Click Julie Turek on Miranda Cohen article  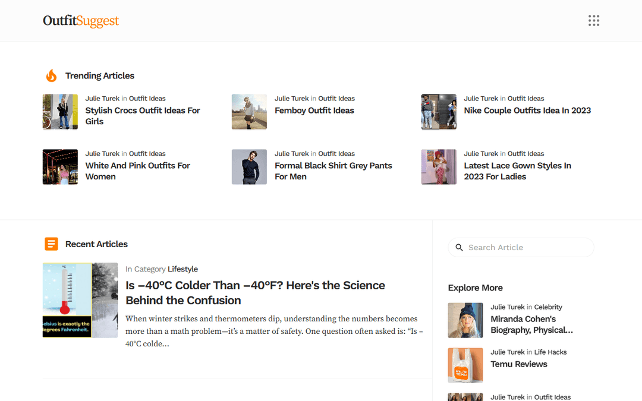[508, 307]
